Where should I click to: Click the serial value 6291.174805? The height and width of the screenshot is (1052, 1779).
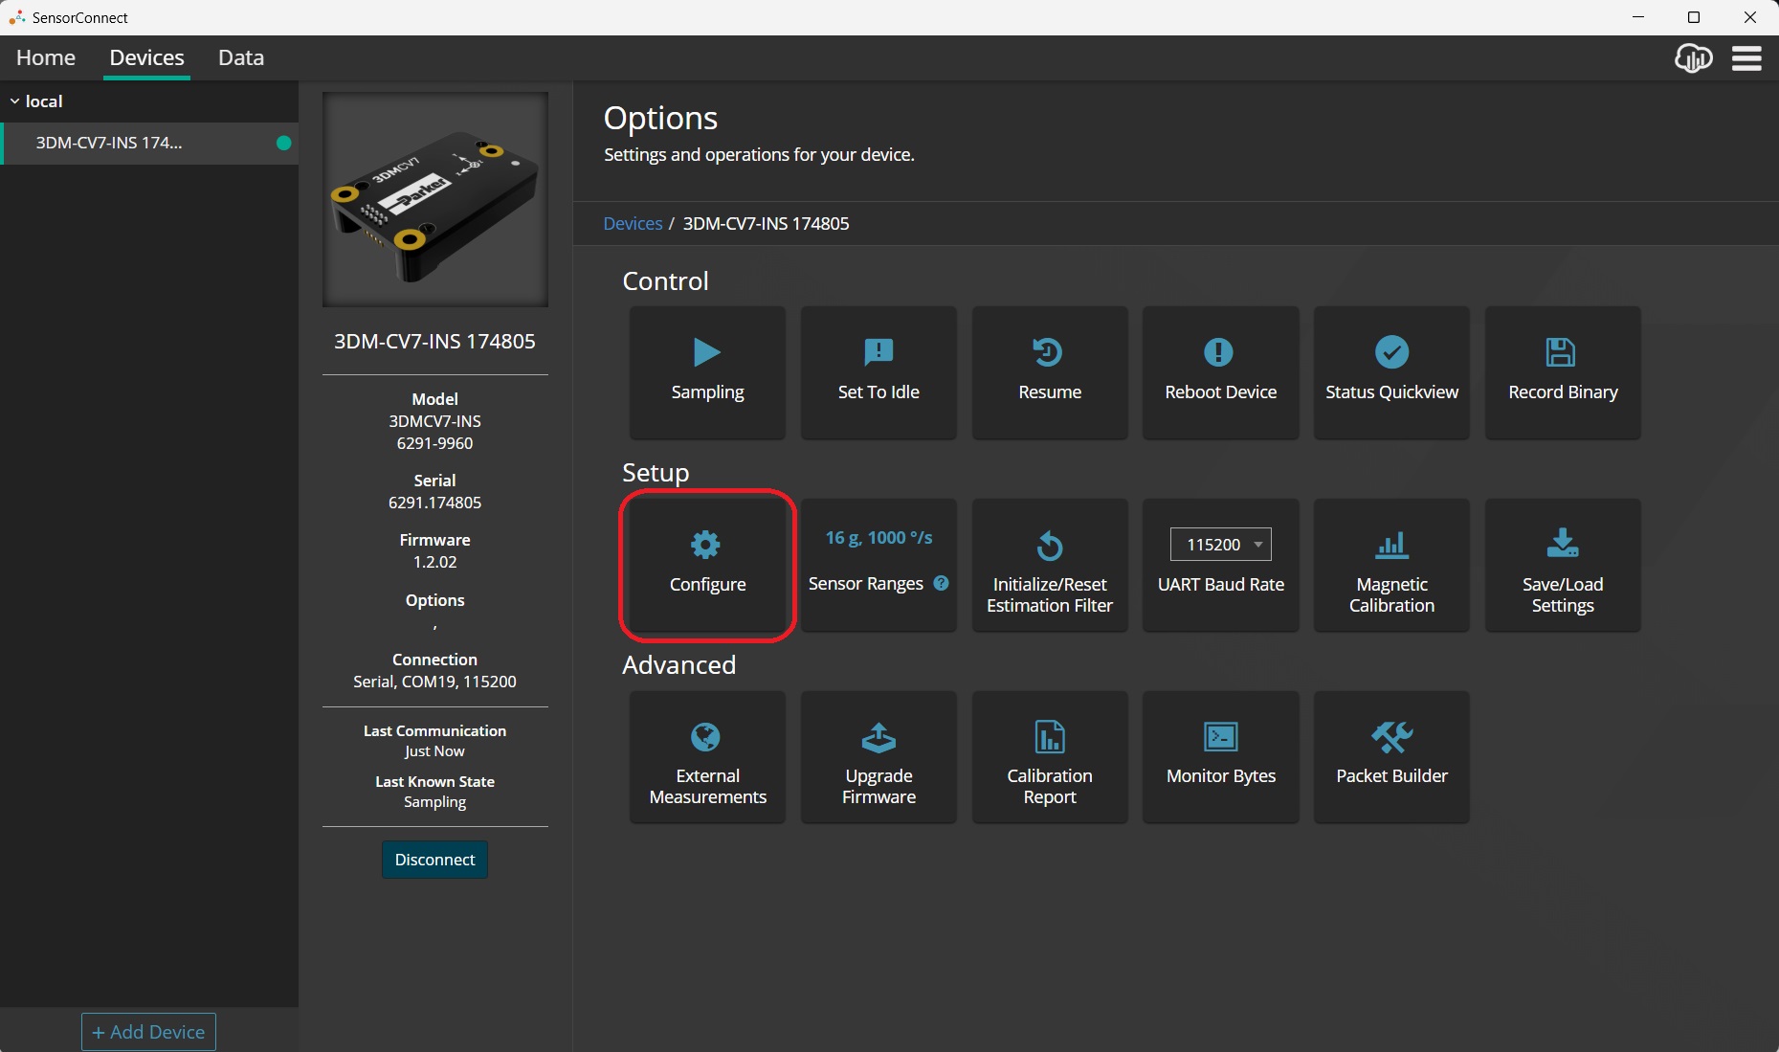(x=434, y=503)
